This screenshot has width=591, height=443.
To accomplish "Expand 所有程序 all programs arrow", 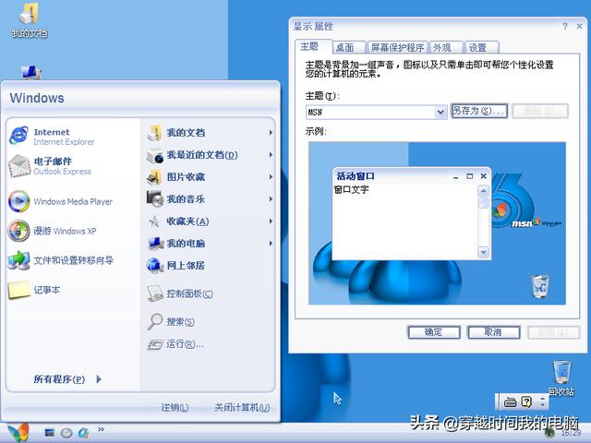I will point(99,379).
